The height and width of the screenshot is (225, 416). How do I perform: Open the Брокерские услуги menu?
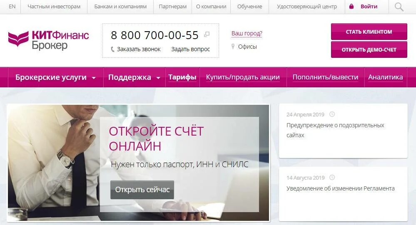[51, 77]
